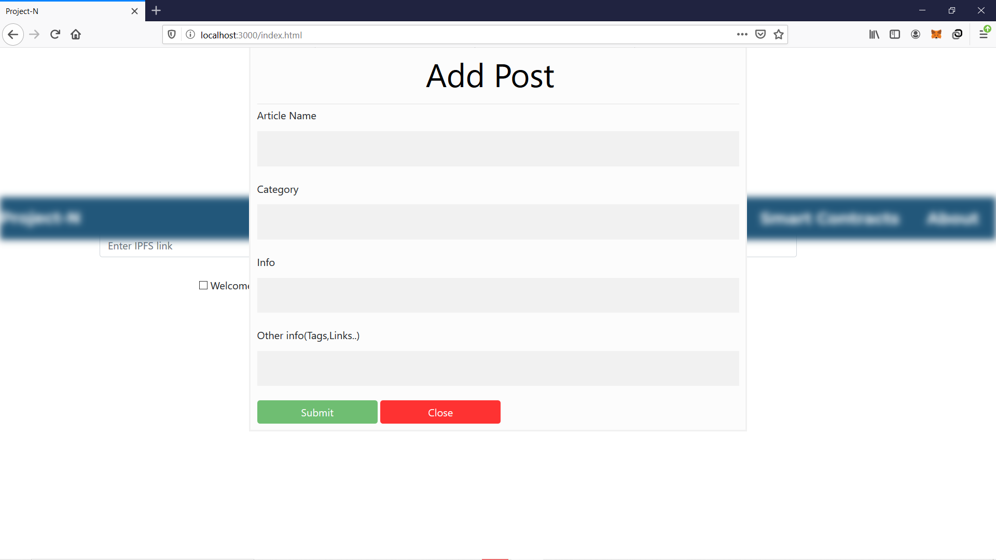996x560 pixels.
Task: Open Firefox account icon
Action: [x=916, y=35]
